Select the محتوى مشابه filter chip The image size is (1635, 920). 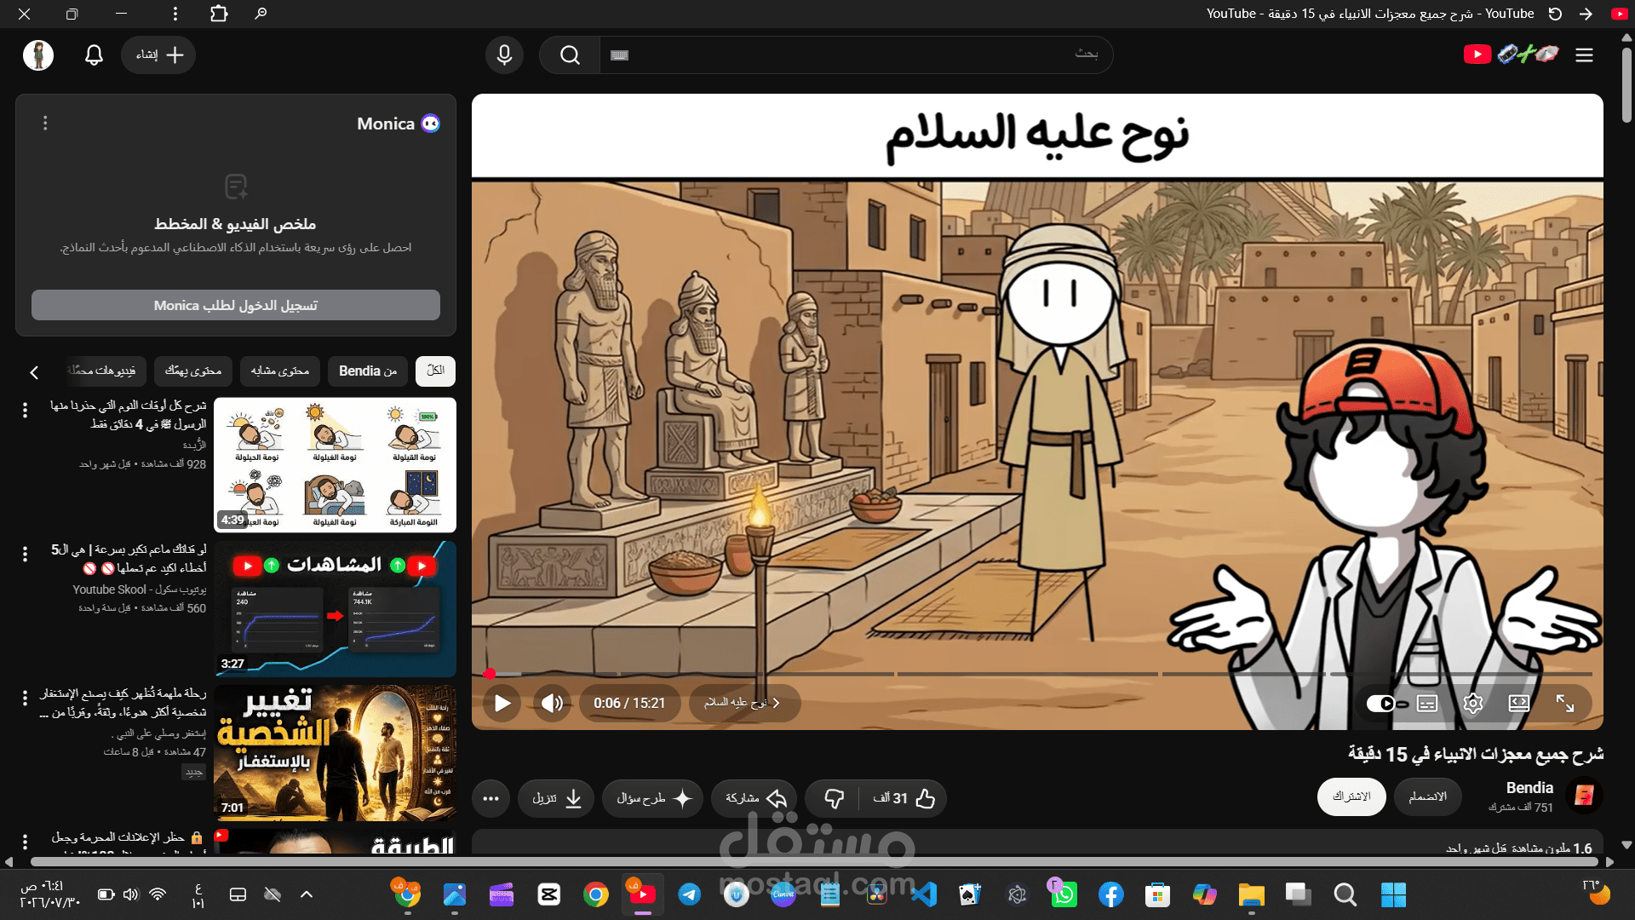tap(280, 371)
